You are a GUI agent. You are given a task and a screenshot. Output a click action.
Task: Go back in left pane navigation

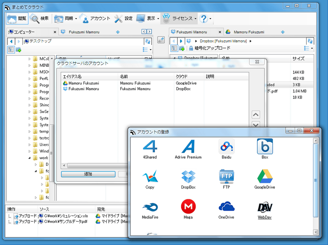click(11, 41)
